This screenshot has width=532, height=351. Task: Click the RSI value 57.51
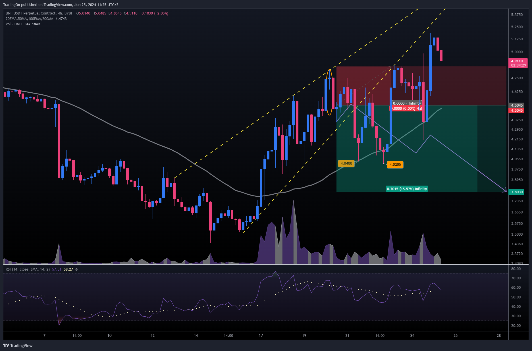point(57,269)
